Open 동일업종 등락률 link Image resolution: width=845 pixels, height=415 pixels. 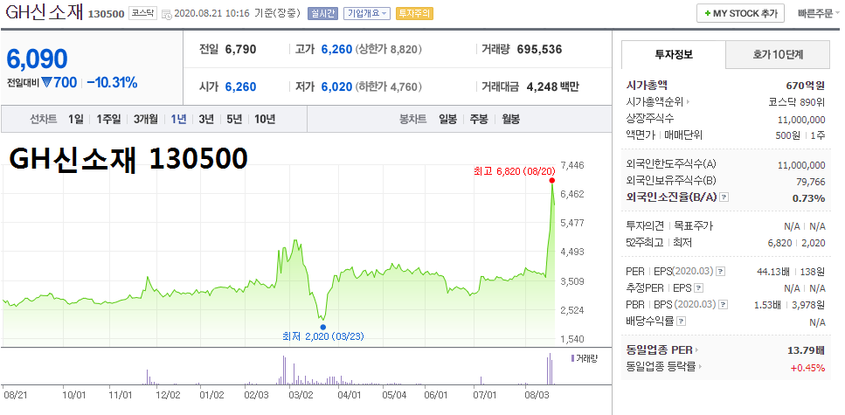[664, 367]
